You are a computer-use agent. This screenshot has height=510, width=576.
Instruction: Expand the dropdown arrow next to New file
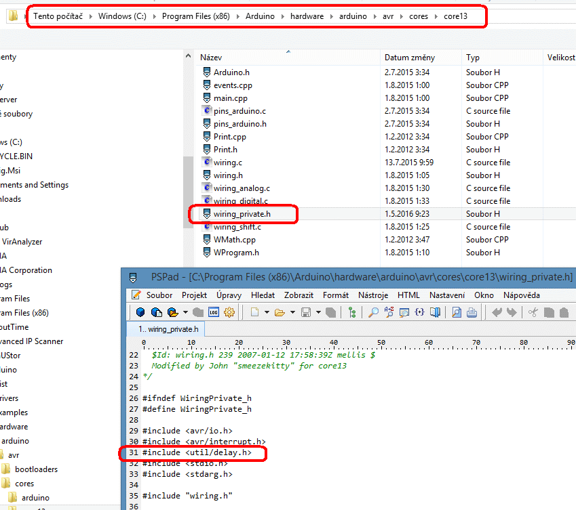[267, 312]
